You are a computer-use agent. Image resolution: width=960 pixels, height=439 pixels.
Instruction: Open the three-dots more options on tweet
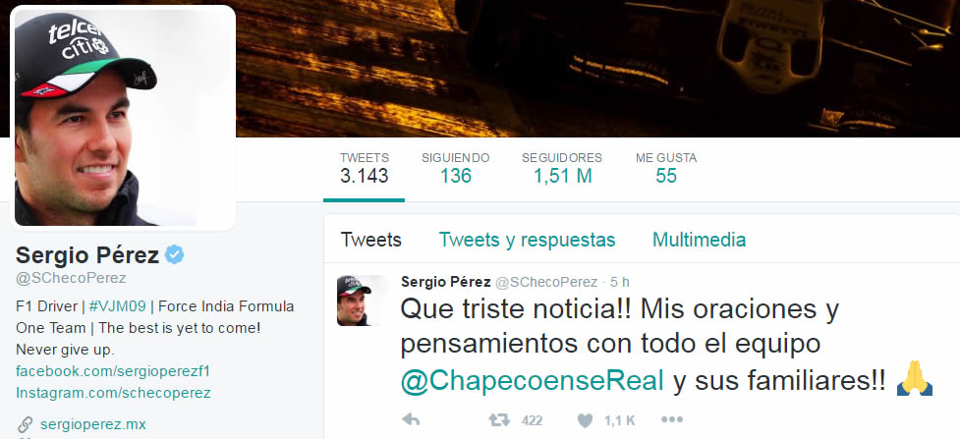pyautogui.click(x=672, y=420)
